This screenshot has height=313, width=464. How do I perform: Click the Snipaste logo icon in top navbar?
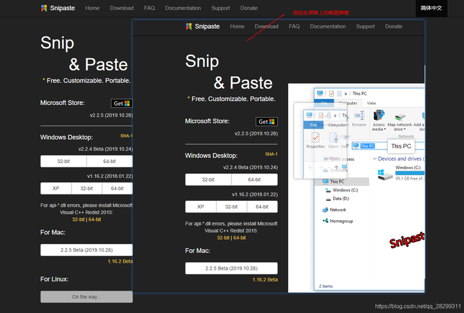pos(44,8)
